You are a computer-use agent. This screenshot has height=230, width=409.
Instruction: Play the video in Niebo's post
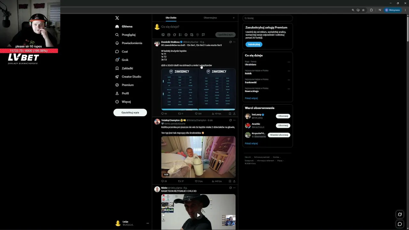click(x=198, y=215)
